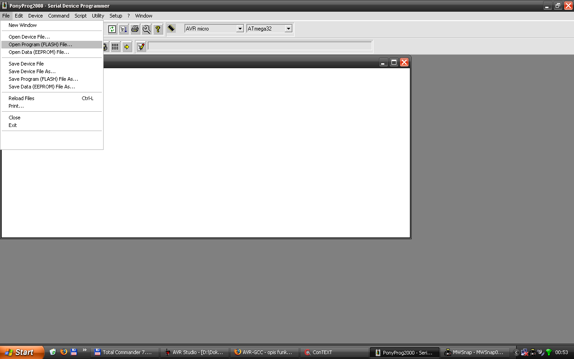
Task: Click the Reload Files toolbar icon
Action: coord(112,29)
